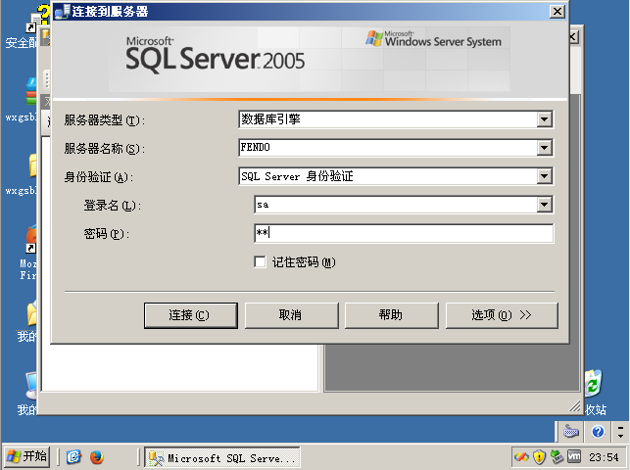Click the 取消 cancel button
Screen dimensions: 630x470
(x=291, y=315)
